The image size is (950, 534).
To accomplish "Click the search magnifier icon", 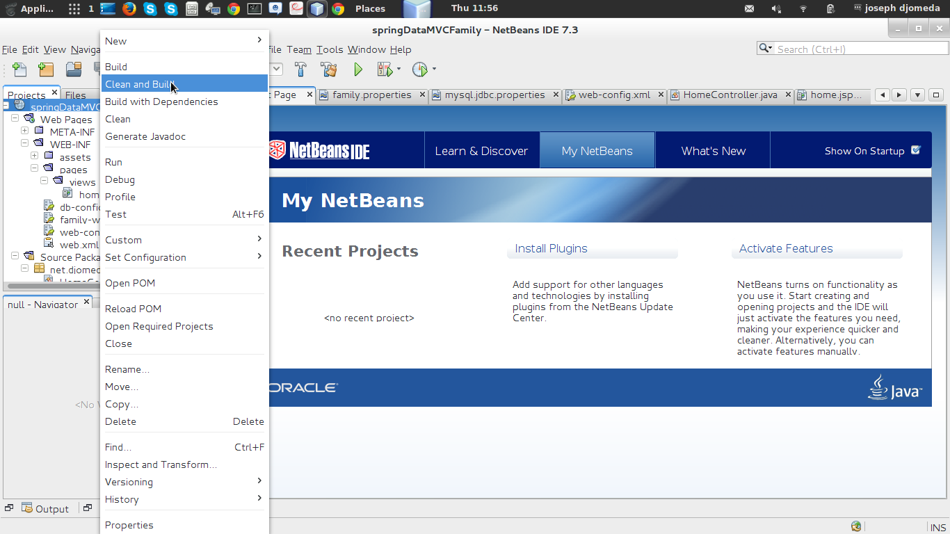I will click(x=765, y=49).
